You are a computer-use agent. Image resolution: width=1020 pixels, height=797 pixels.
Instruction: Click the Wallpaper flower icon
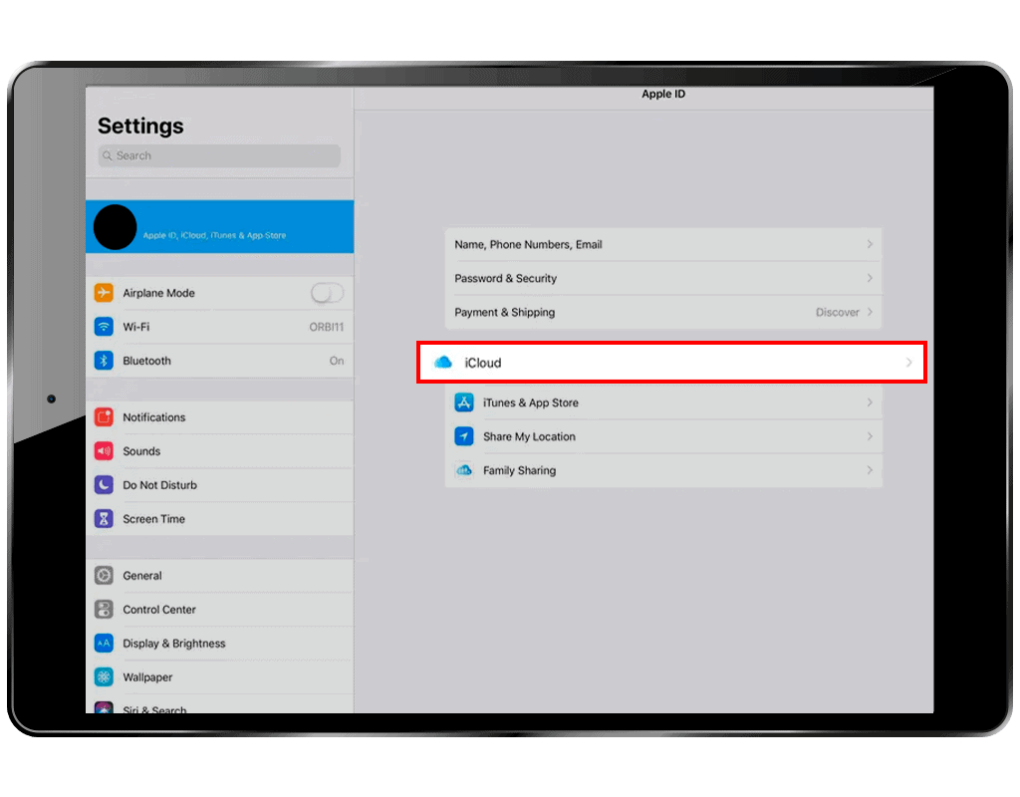tap(104, 676)
